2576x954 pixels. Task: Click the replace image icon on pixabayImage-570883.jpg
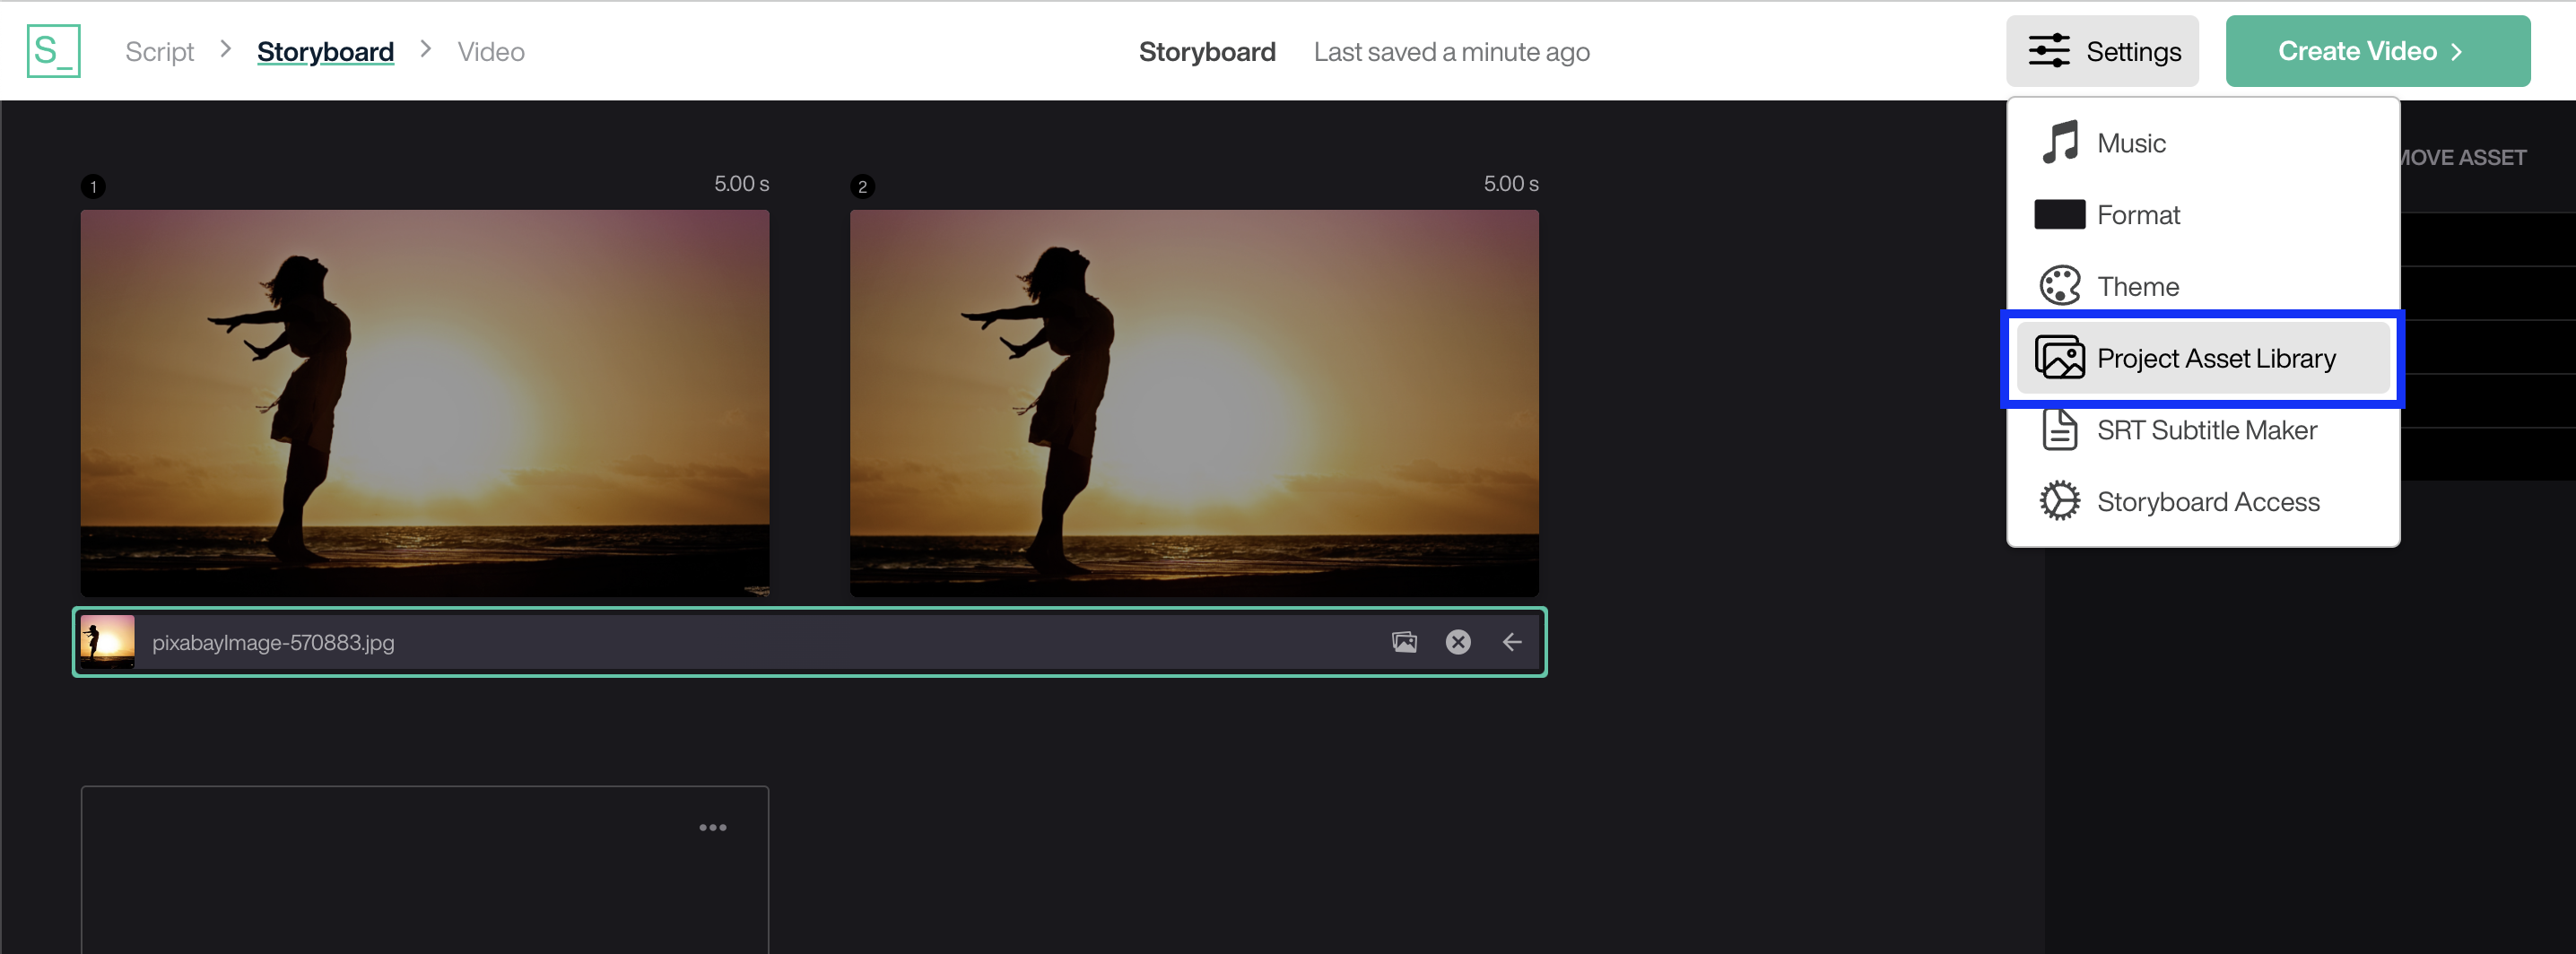click(1404, 642)
